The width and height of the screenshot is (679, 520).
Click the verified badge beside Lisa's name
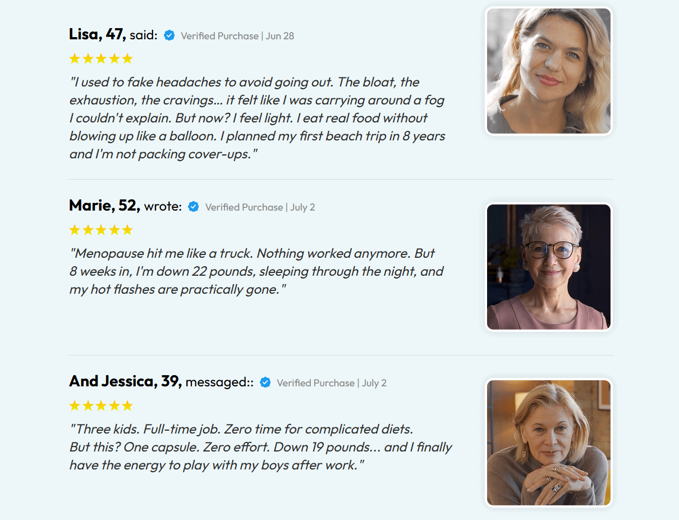click(169, 35)
